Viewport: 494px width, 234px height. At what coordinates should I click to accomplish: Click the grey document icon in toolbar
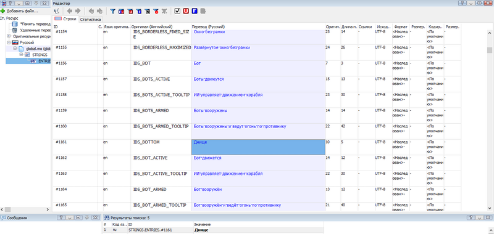click(203, 11)
